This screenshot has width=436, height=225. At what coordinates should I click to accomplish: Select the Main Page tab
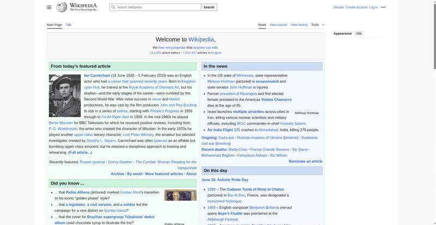[x=54, y=25]
